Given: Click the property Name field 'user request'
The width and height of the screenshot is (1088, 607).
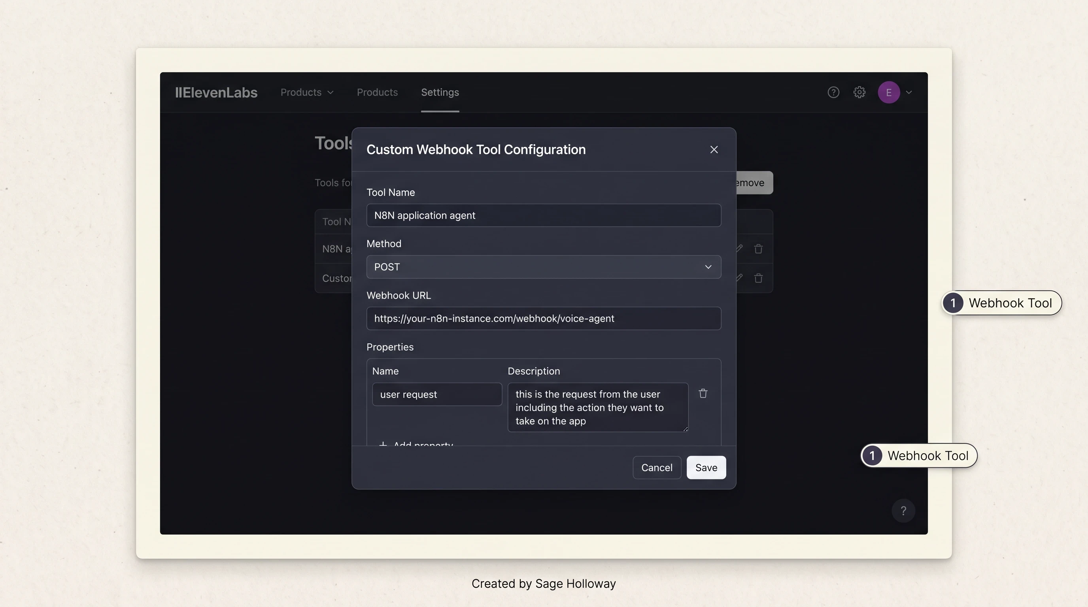Looking at the screenshot, I should pyautogui.click(x=437, y=394).
